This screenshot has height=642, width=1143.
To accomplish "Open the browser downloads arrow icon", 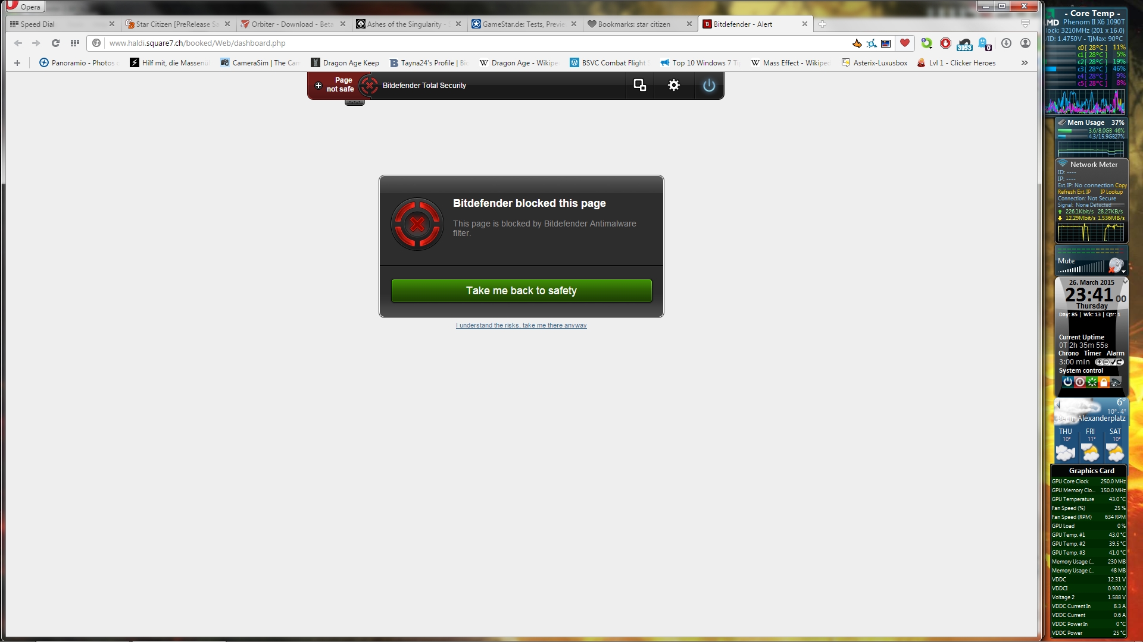I will pos(1006,43).
